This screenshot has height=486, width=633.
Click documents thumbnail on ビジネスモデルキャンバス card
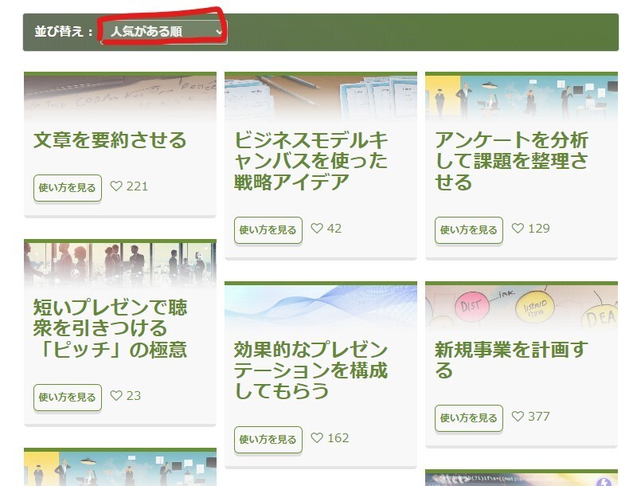(321, 98)
